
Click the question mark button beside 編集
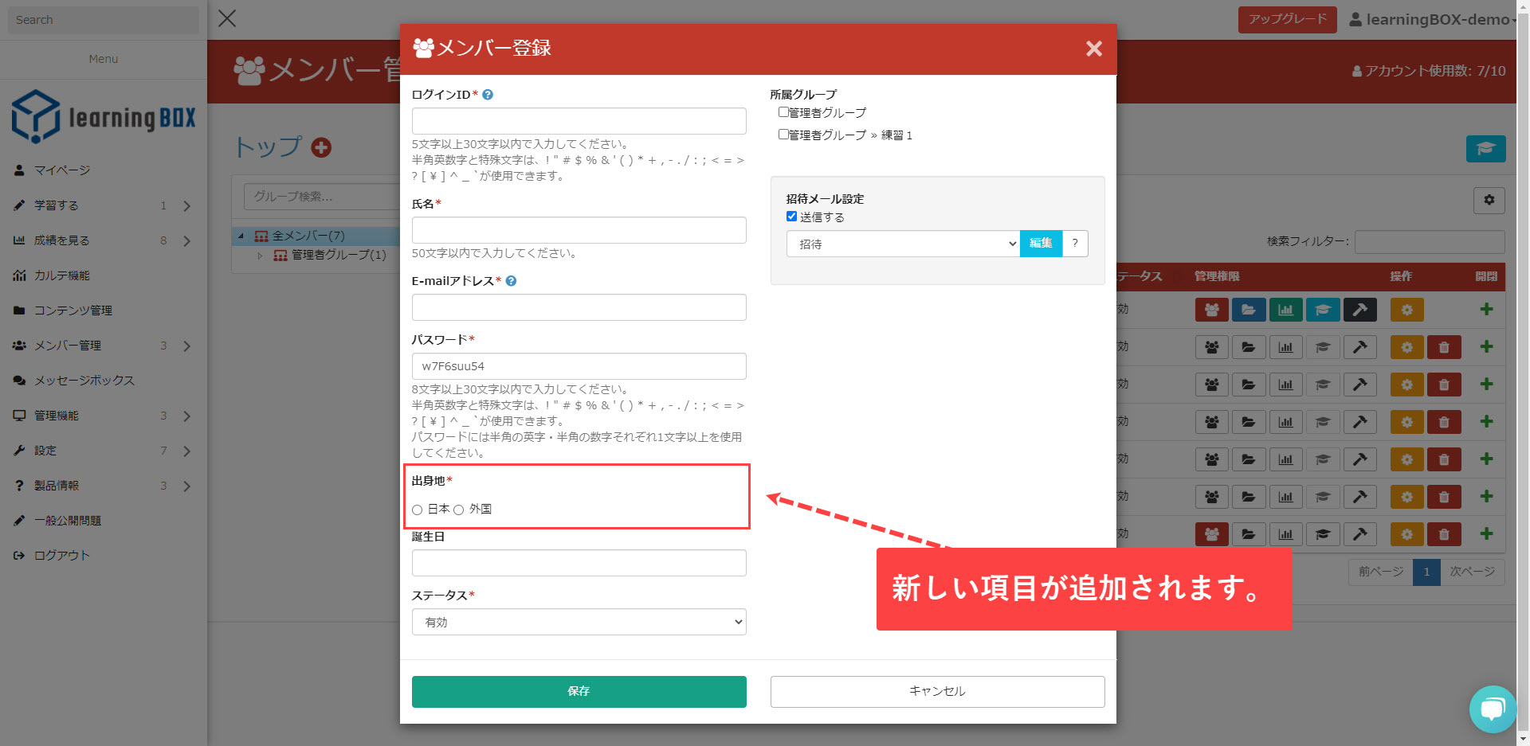pyautogui.click(x=1075, y=244)
